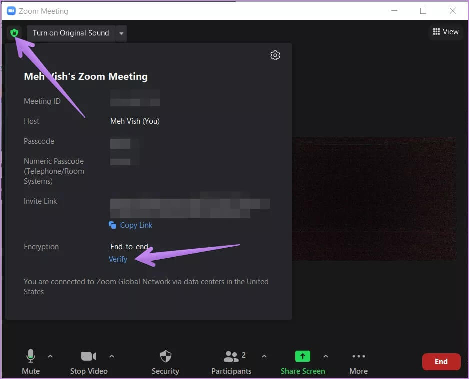Viewport: 469px width, 379px height.
Task: Maximize the Zoom Meeting window
Action: [x=423, y=11]
